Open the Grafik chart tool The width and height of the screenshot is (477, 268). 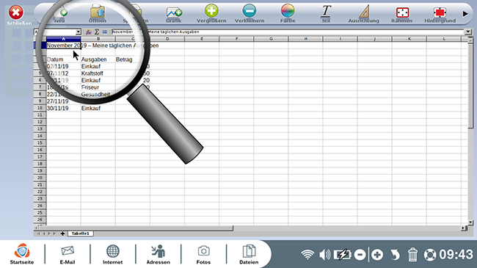coord(174,12)
